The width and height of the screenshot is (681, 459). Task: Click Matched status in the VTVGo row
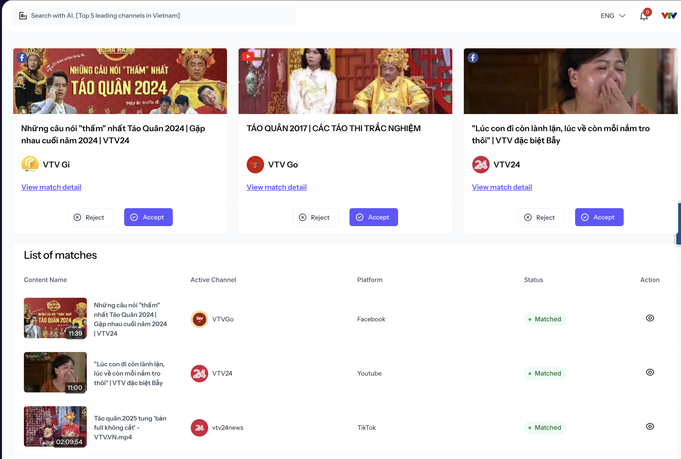545,319
